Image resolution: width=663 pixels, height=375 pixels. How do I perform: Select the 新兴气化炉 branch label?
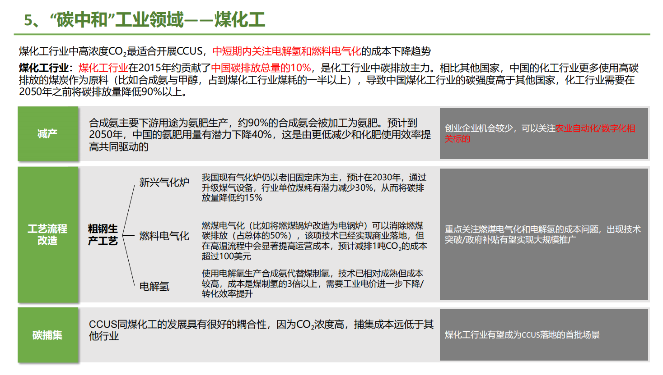164,183
